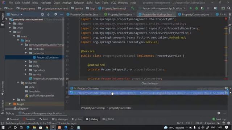
Task: Open the Navigate menu
Action: [x=46, y=3]
